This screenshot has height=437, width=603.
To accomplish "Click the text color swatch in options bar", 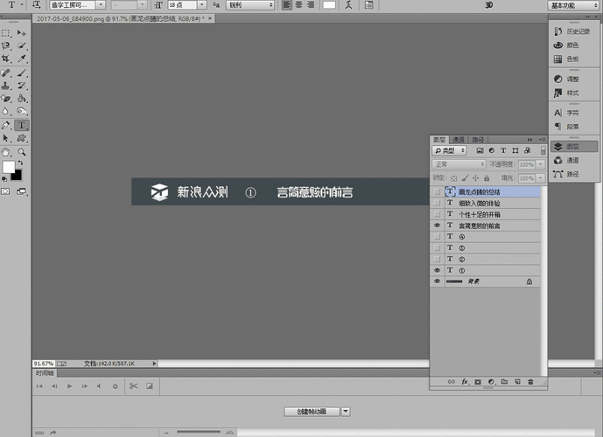I will coord(329,5).
